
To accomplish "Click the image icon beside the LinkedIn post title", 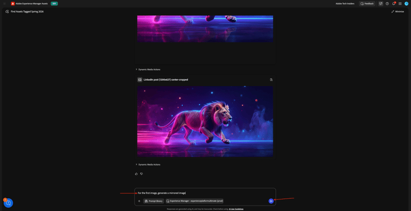I will 140,79.
